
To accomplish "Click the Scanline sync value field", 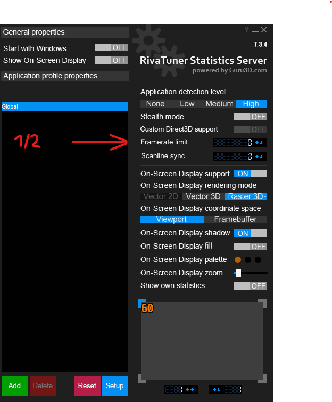I will [233, 156].
